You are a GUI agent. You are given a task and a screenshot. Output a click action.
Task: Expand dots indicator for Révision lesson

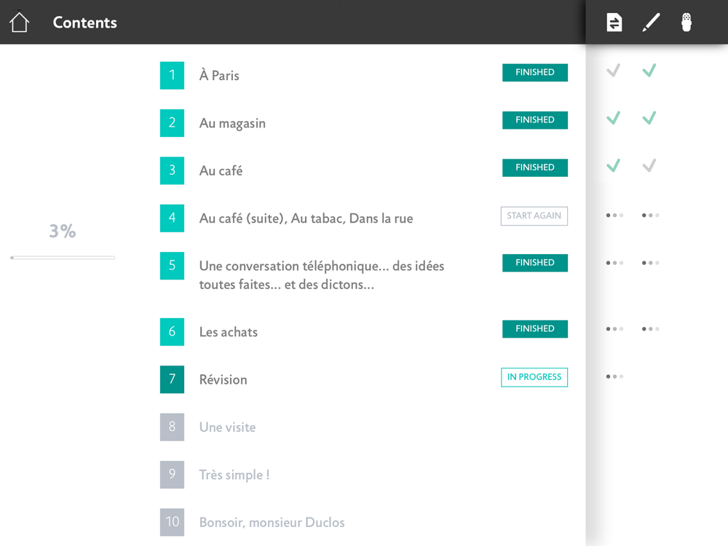click(614, 376)
